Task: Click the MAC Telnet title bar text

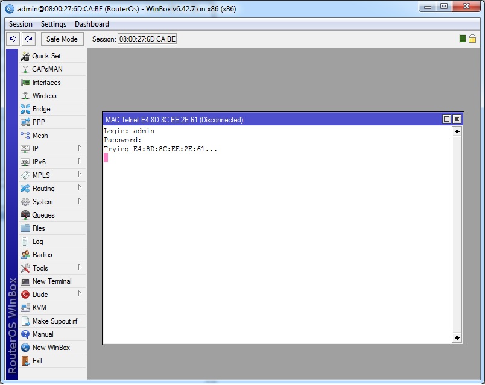Action: point(174,120)
